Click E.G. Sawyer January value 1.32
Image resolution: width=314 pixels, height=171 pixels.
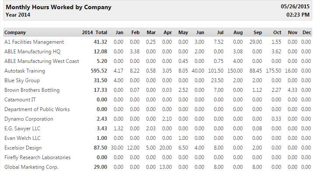(119, 129)
